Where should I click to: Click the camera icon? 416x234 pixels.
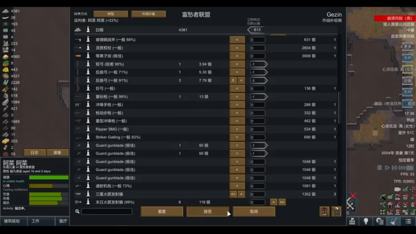[x=397, y=189]
